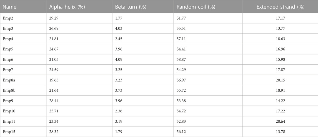Viewport: 318px width, 137px height.
Task: Select Bmp4 alpha helix value 21.81
Action: coord(54,39)
